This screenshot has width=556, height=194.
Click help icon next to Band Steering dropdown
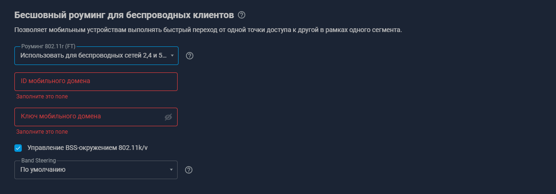pyautogui.click(x=189, y=170)
